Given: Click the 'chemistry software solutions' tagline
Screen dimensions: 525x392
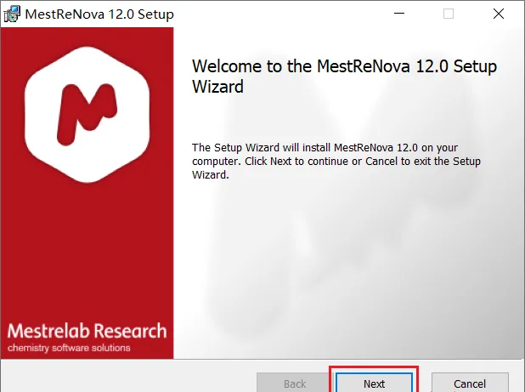Looking at the screenshot, I should pos(69,348).
